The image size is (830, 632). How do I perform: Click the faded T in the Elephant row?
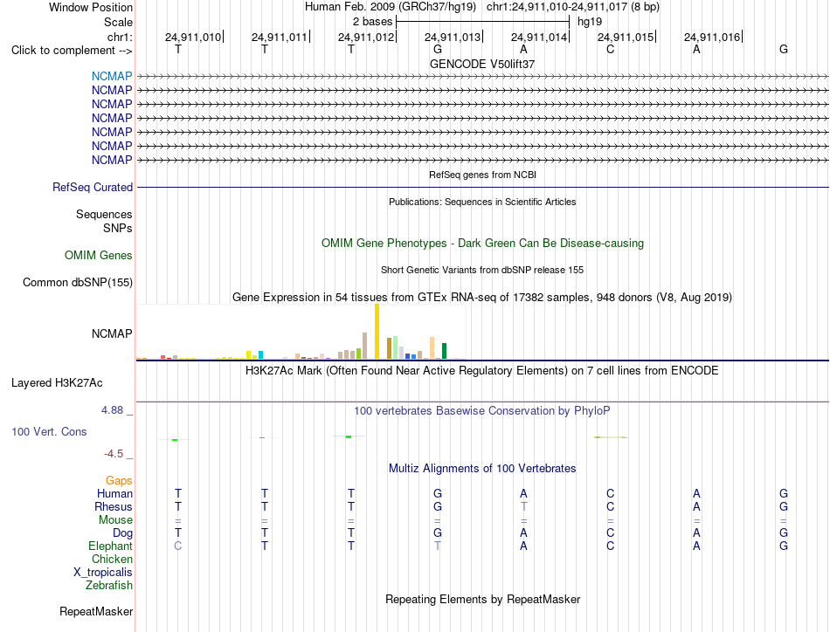(437, 546)
